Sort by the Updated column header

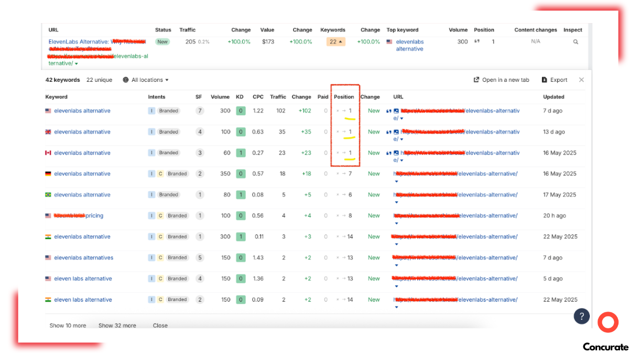pyautogui.click(x=554, y=96)
